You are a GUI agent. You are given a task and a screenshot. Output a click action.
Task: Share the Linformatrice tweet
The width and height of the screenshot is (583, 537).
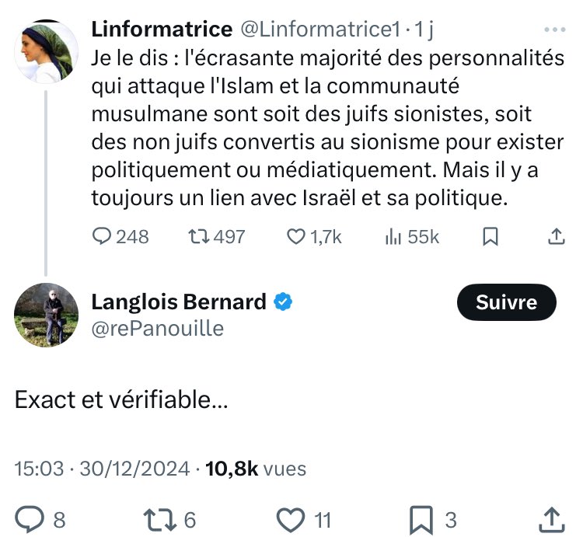[x=557, y=237]
